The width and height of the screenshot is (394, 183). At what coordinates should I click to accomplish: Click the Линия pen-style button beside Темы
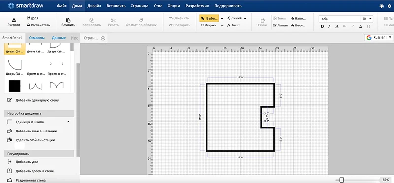point(280,26)
